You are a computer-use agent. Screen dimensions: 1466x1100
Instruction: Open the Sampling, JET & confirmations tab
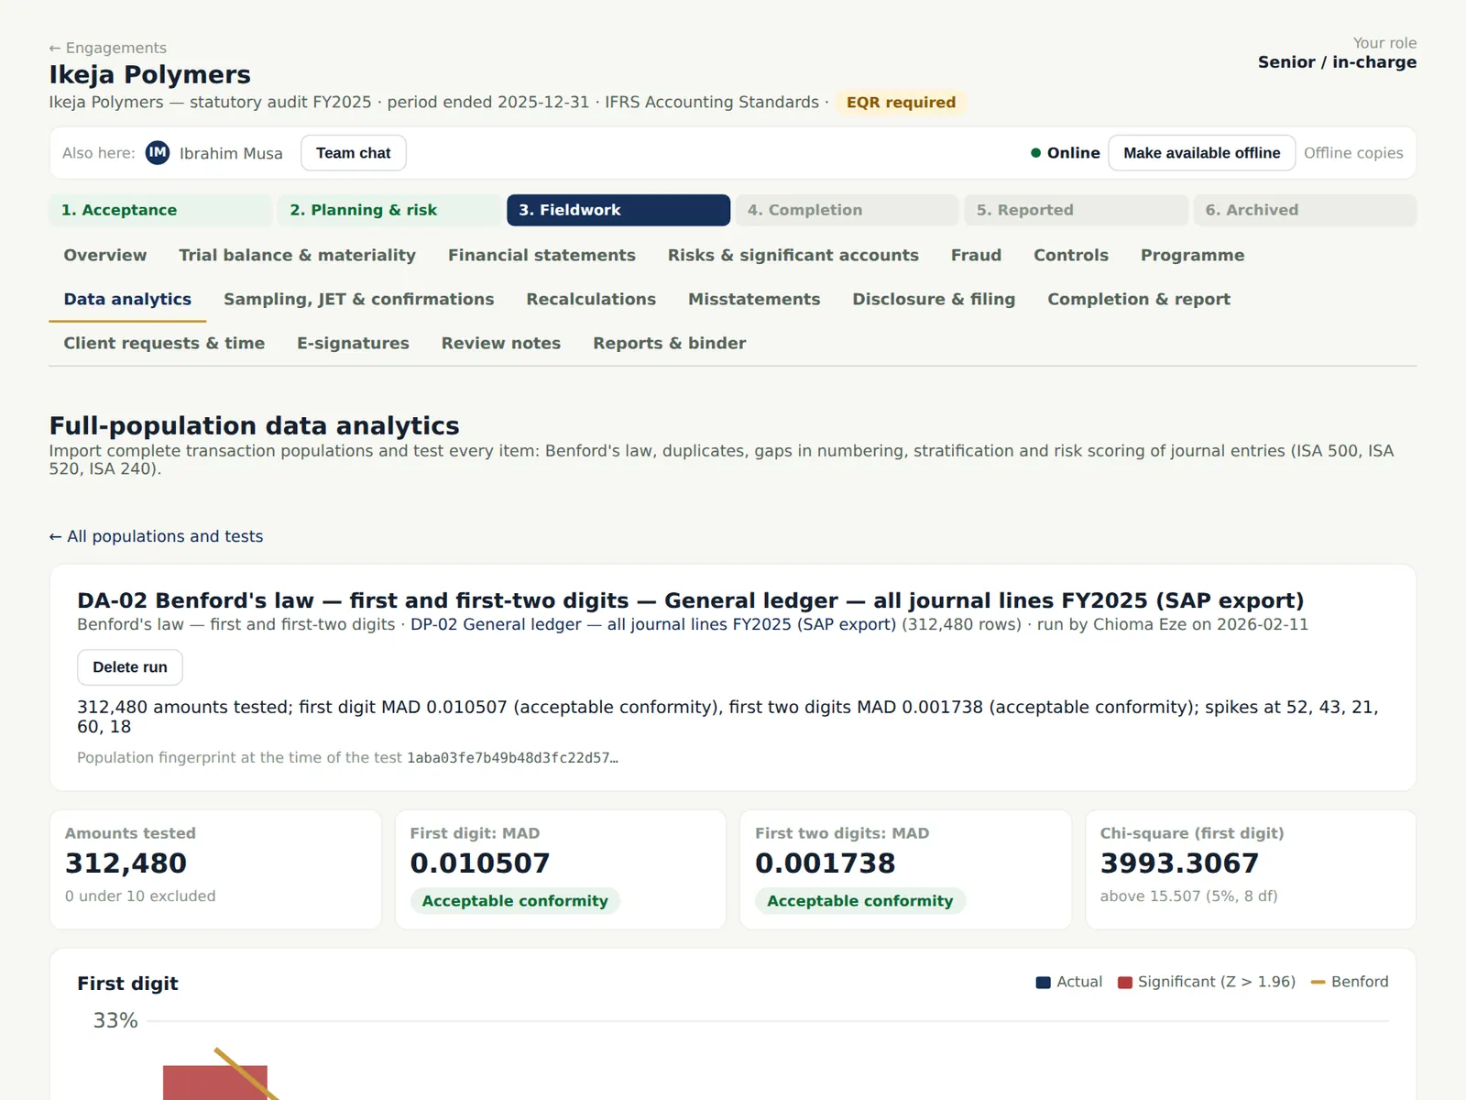[x=359, y=300]
